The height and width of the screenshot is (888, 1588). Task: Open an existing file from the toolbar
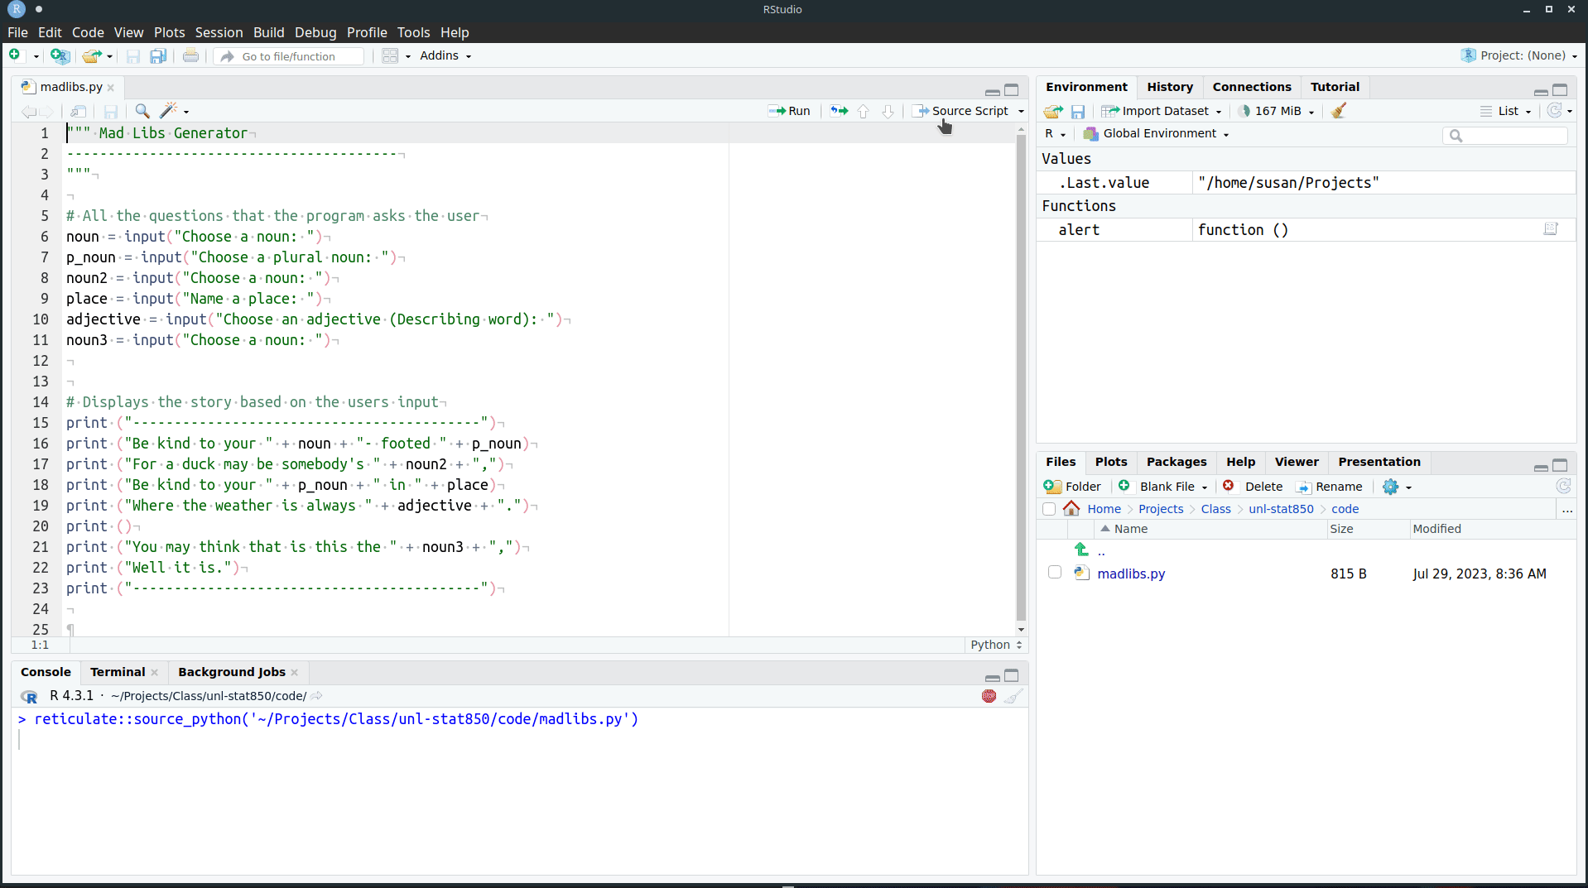coord(92,55)
